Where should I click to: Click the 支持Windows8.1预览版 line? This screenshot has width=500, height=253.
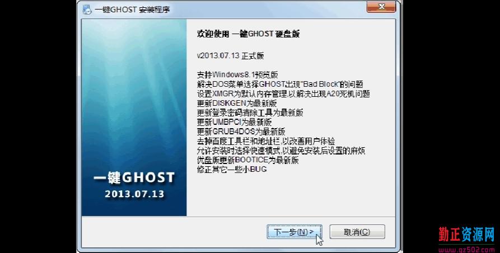pyautogui.click(x=237, y=75)
